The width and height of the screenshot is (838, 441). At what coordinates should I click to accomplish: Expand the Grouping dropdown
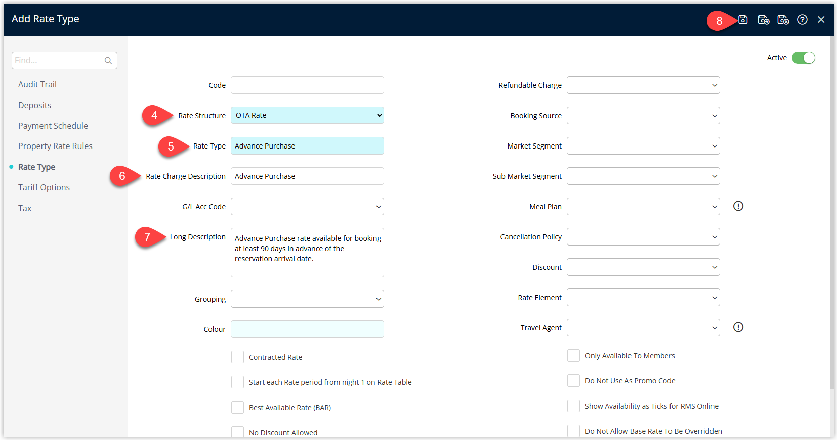coord(307,299)
